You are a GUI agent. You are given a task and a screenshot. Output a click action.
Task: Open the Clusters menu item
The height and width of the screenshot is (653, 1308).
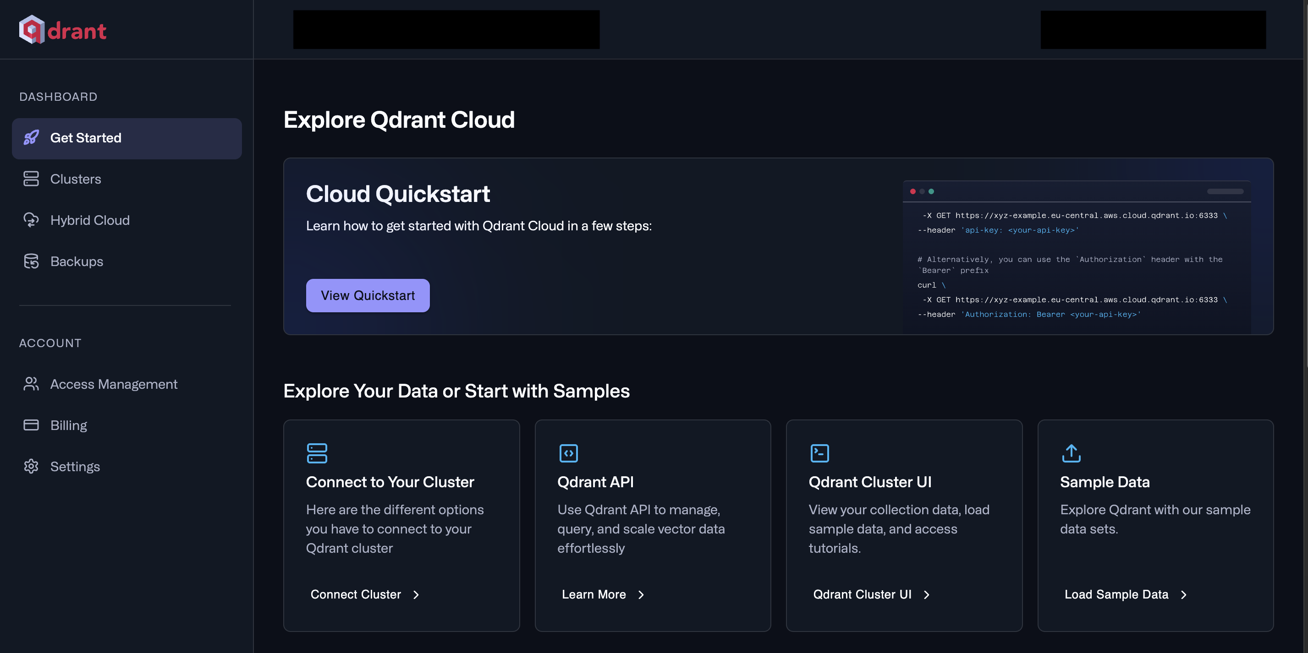tap(127, 179)
